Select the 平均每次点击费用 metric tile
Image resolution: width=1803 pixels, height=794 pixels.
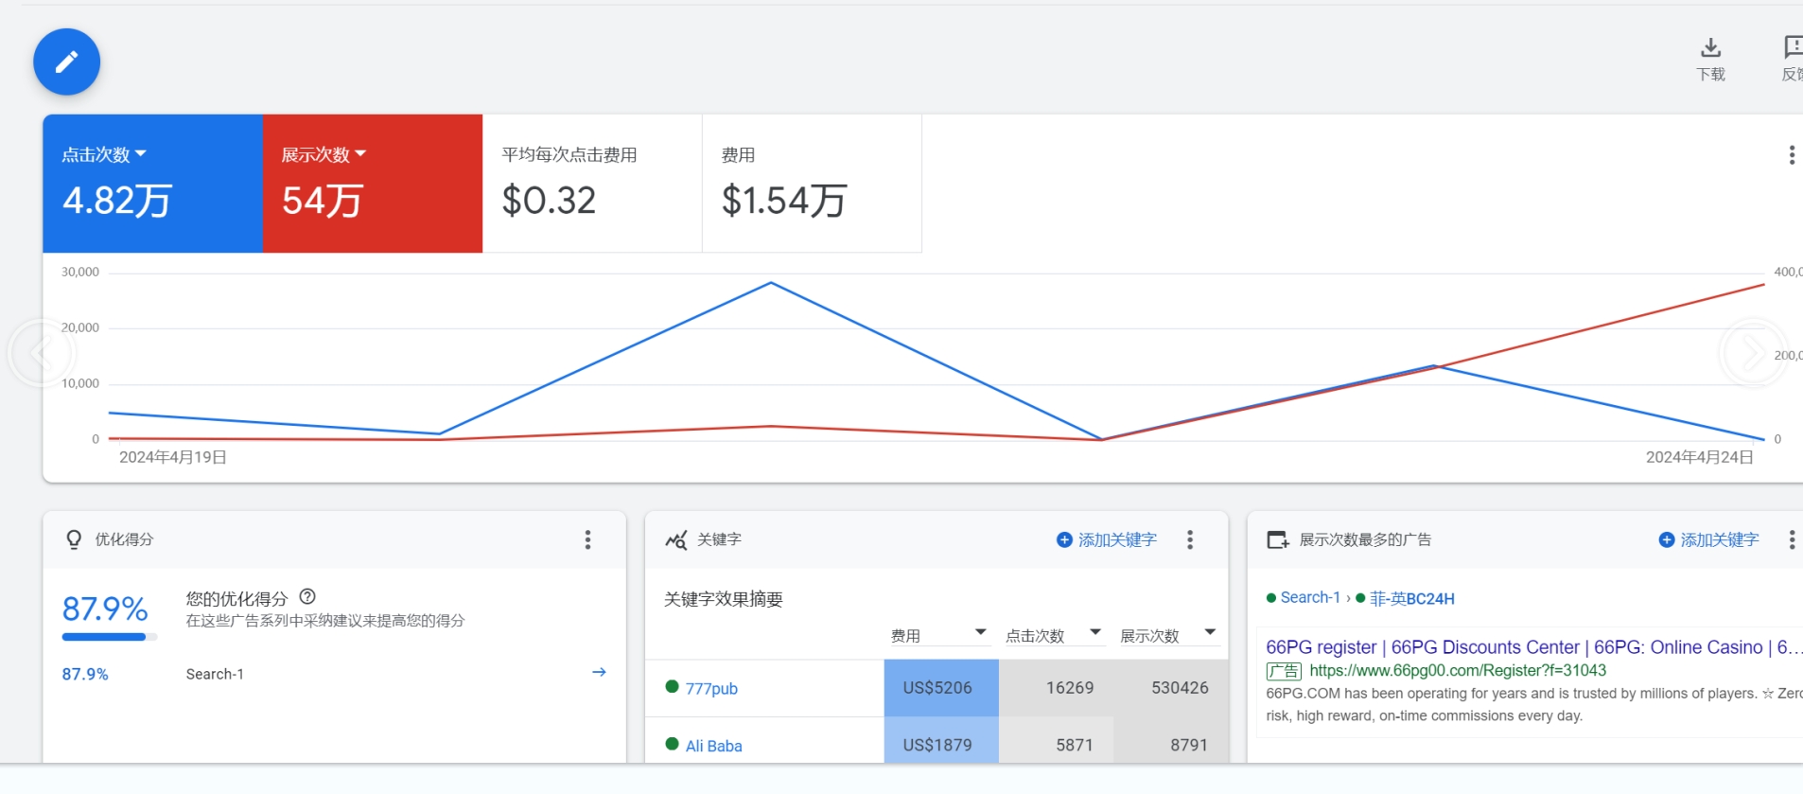pos(592,184)
